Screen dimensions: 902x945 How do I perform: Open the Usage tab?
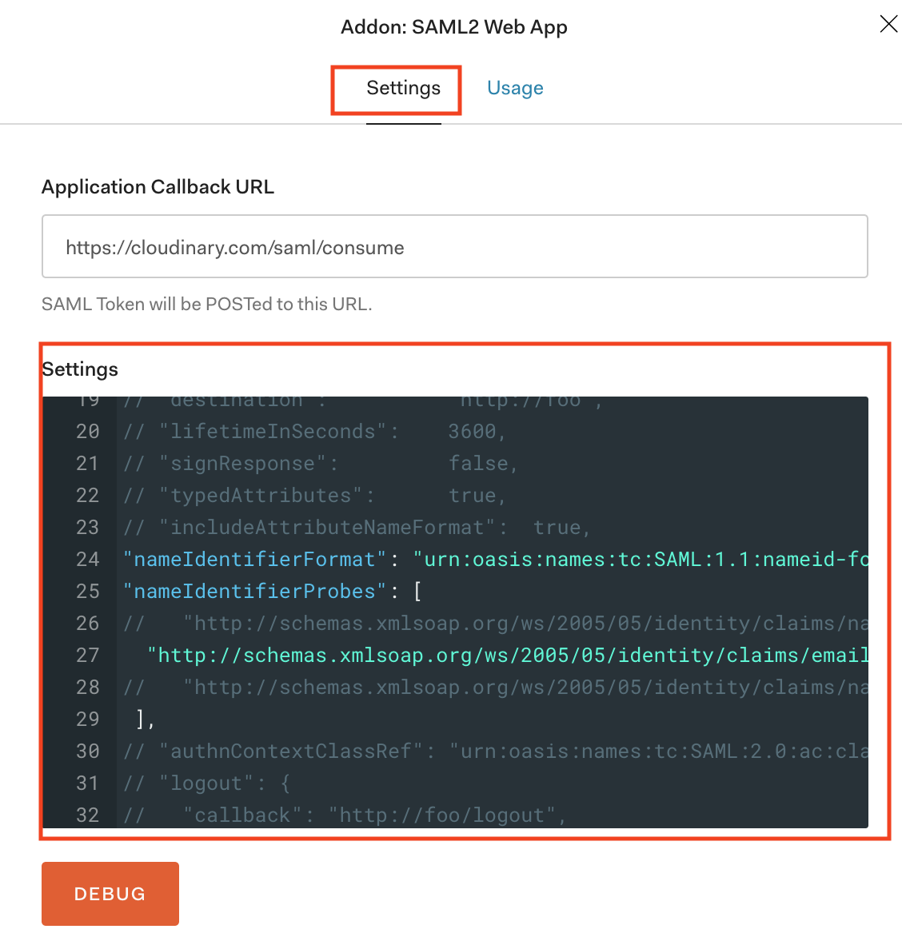[x=515, y=88]
